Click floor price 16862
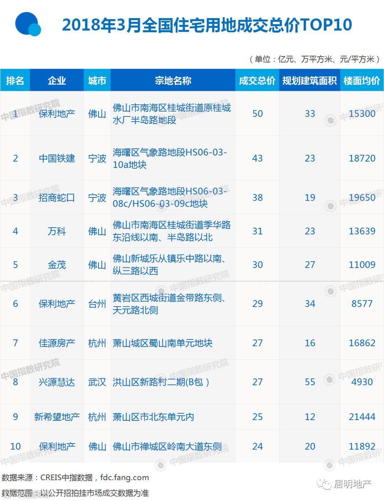 coord(362,343)
